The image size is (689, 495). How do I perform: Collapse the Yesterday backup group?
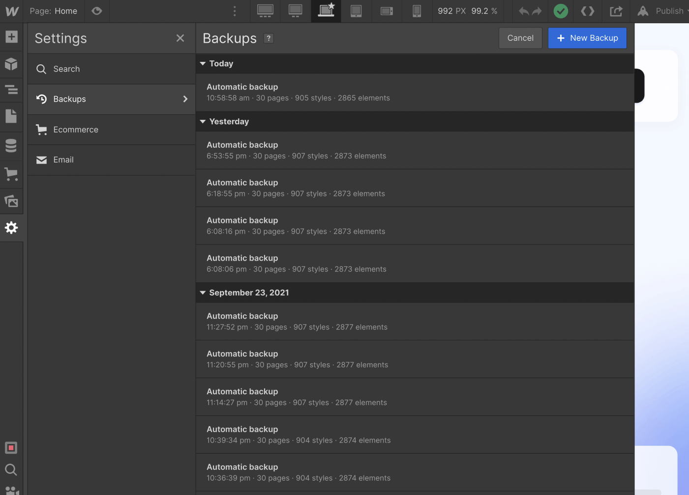coord(203,121)
